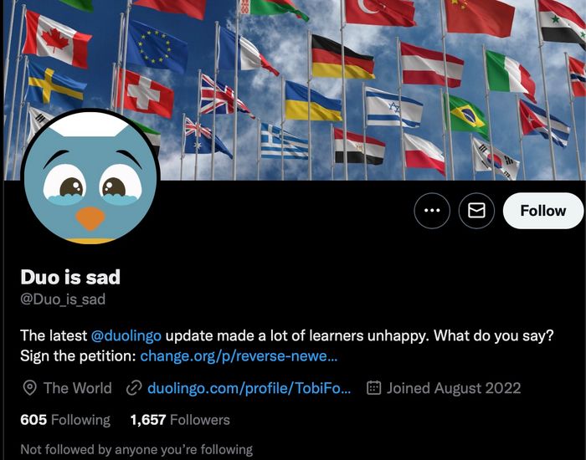Visit the duolingo.com/profile/TobiFo link
Image resolution: width=586 pixels, height=460 pixels.
click(249, 388)
